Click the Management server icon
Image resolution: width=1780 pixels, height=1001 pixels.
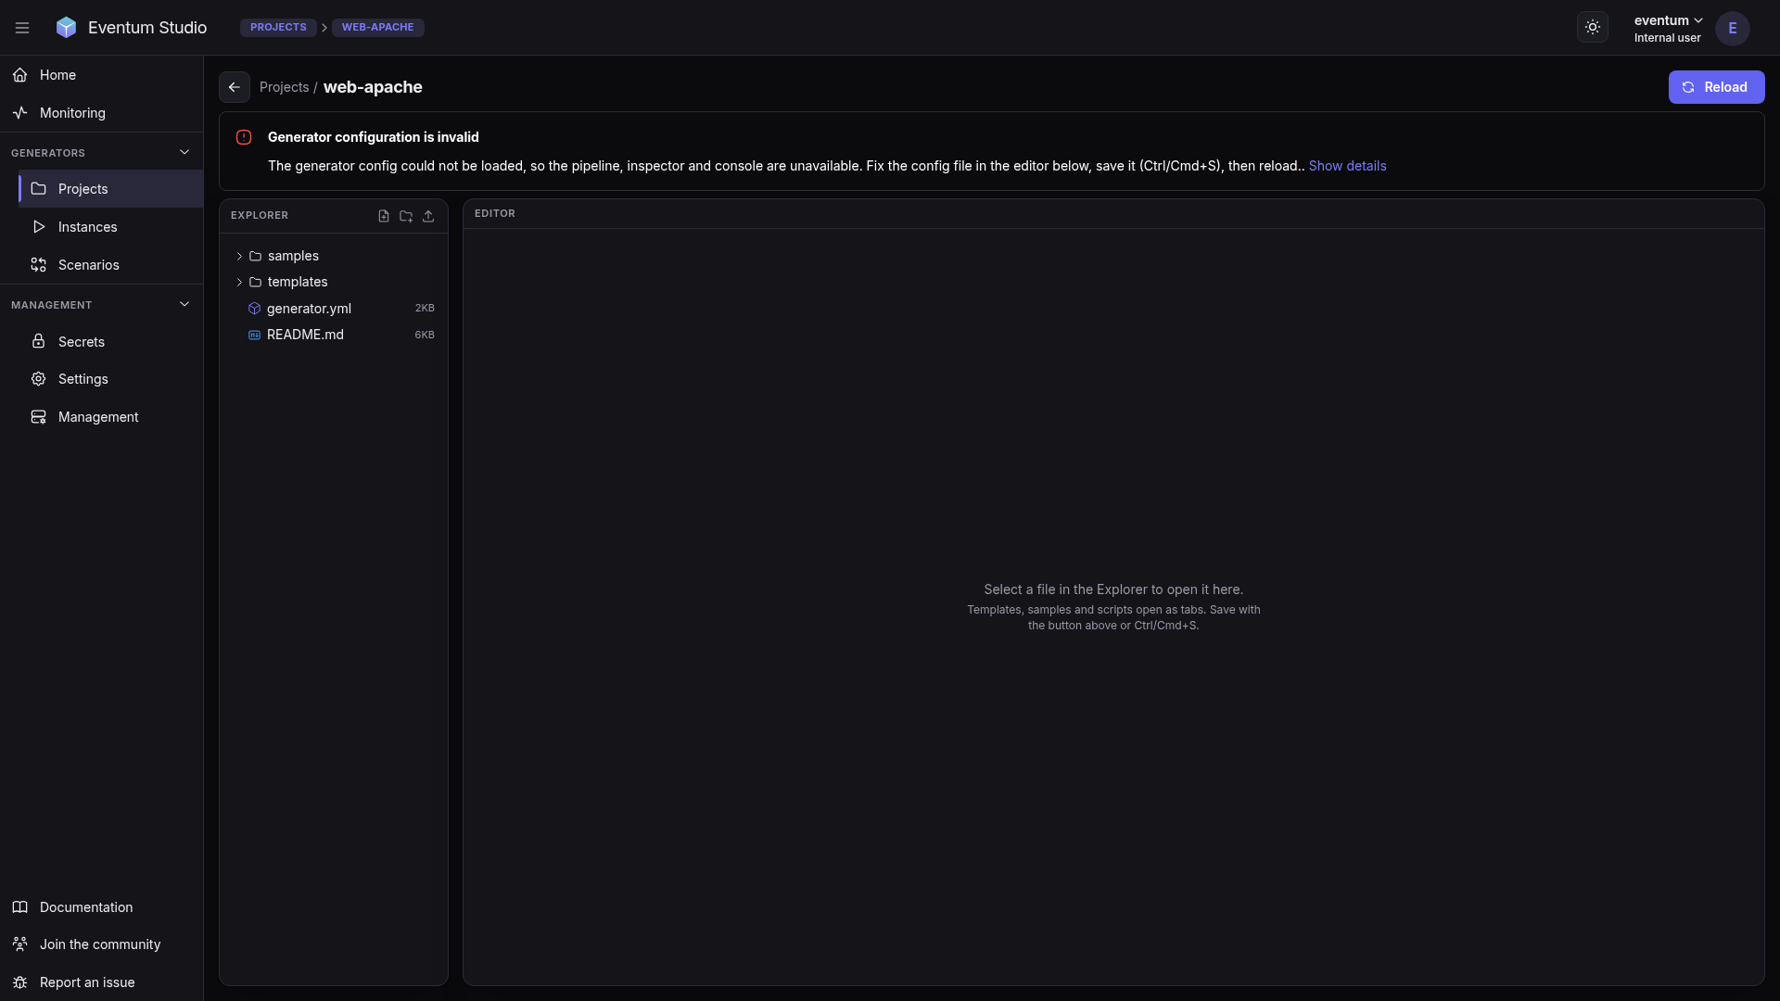tap(38, 417)
